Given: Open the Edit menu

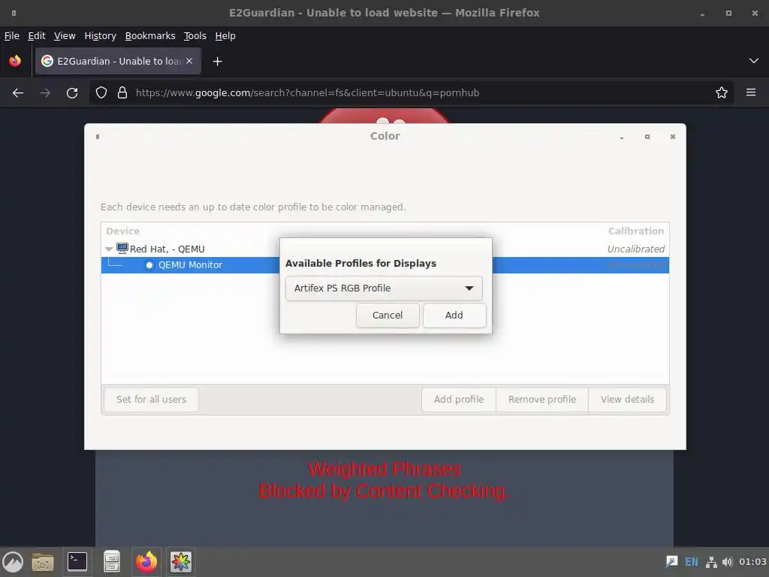Looking at the screenshot, I should [x=36, y=36].
